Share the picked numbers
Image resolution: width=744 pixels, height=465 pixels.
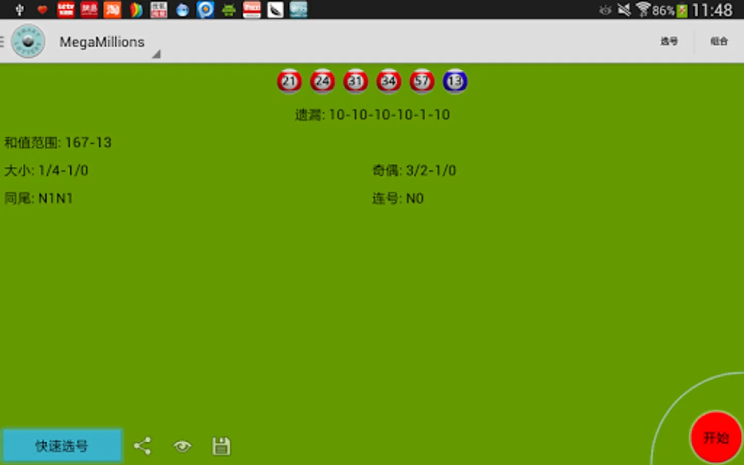tap(143, 446)
